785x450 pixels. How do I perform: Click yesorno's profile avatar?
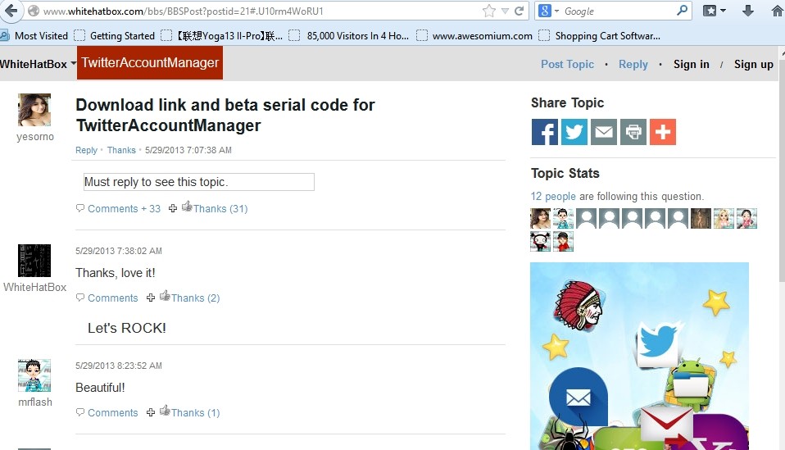tap(34, 110)
